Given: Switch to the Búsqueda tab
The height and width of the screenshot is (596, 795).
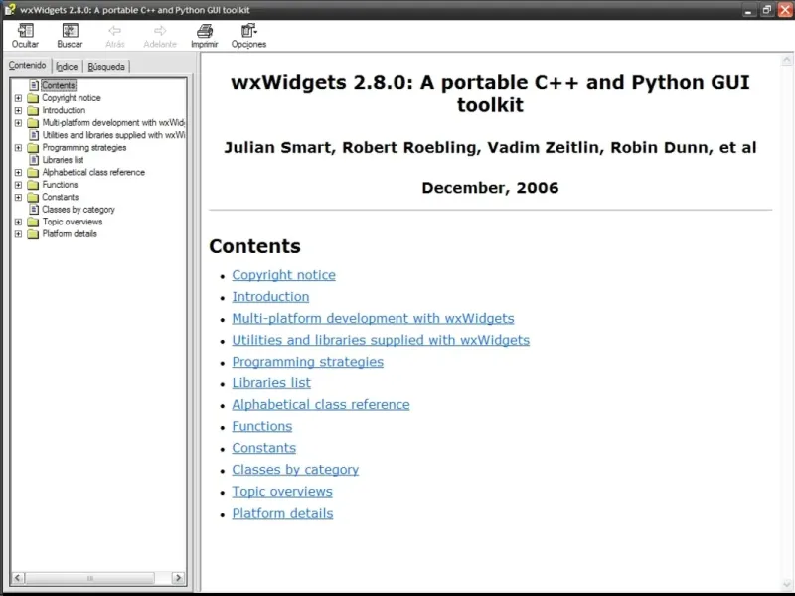Looking at the screenshot, I should (106, 67).
